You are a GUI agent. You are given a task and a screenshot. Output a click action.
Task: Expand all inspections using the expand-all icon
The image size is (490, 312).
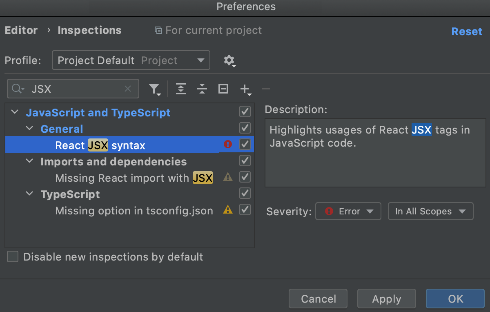point(181,89)
